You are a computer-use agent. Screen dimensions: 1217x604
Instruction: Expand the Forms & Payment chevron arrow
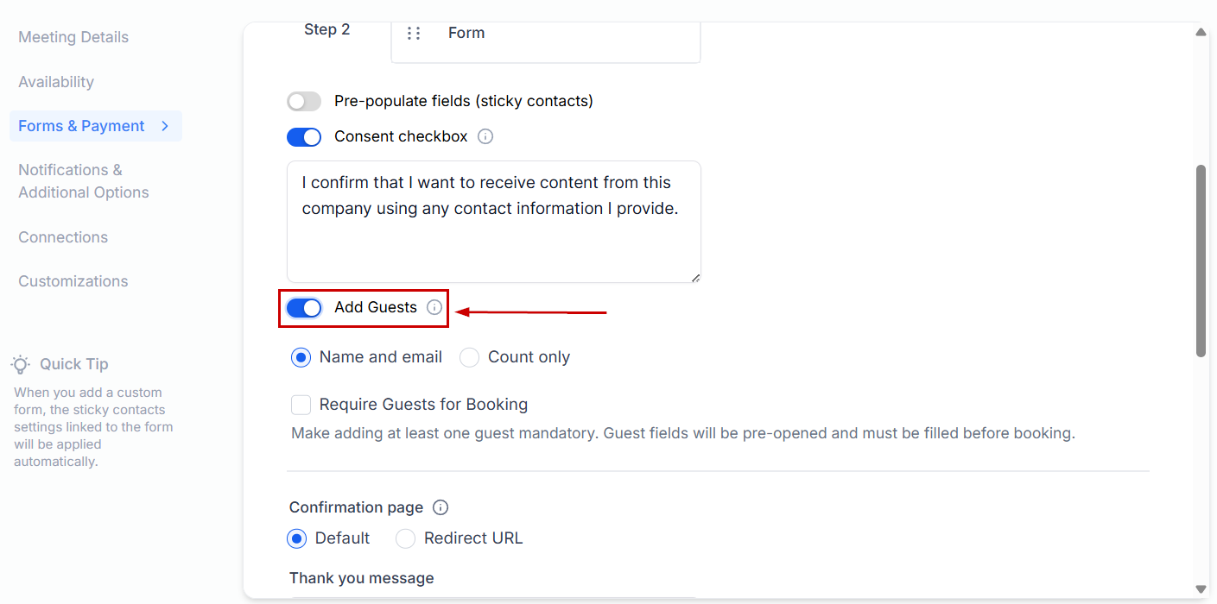click(x=165, y=126)
